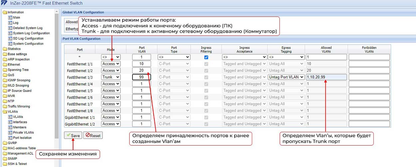
Task: Open Mode dropdown for GigabitEthernet 1/2
Action: tap(111, 124)
